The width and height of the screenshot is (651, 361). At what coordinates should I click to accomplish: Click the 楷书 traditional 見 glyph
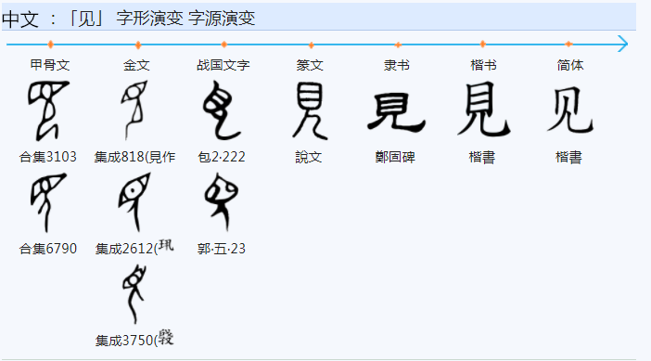(x=484, y=110)
